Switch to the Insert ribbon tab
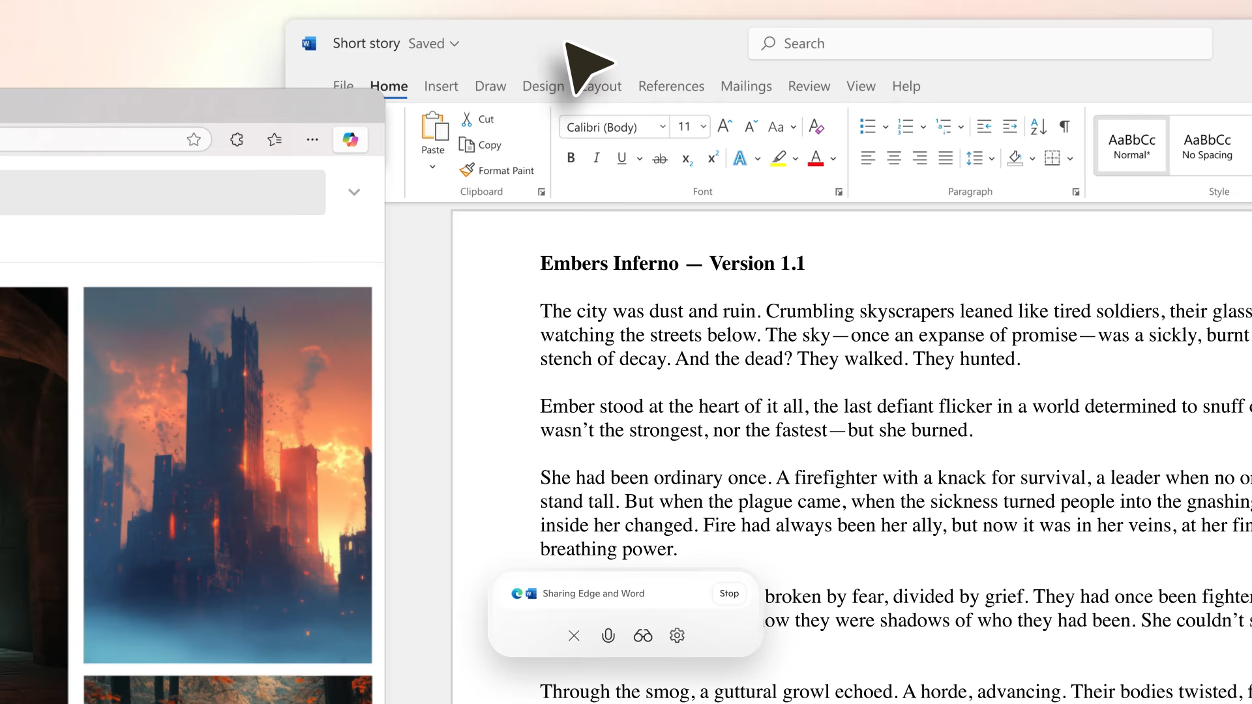Viewport: 1252px width, 704px height. coord(441,86)
